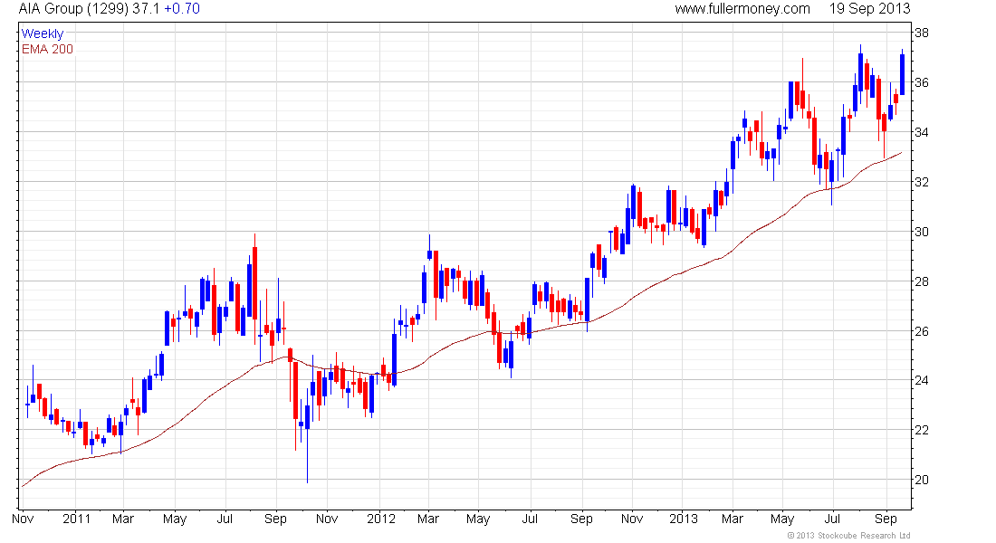Click the 20 price axis label
This screenshot has width=996, height=543.
coord(921,481)
